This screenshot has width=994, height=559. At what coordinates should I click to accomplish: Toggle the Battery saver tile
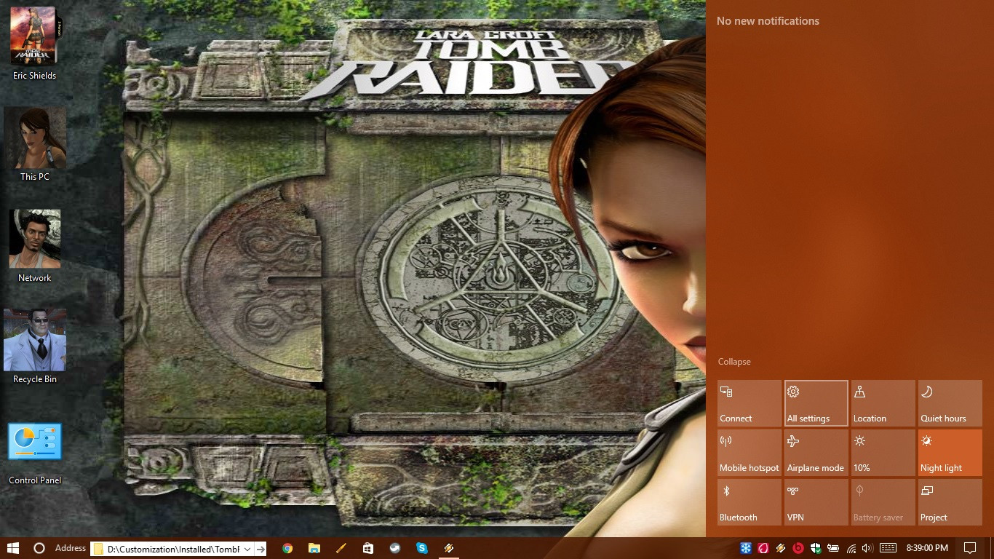[883, 502]
